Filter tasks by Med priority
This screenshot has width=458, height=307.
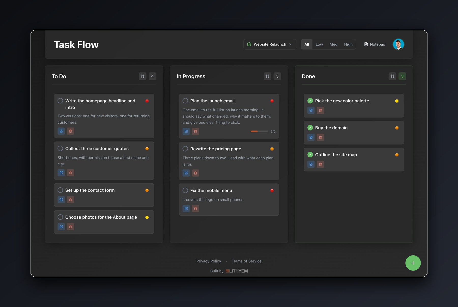pos(333,44)
